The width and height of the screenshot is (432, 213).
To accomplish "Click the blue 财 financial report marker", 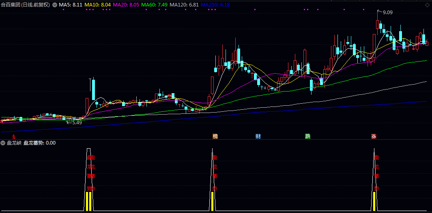I will tap(258, 136).
